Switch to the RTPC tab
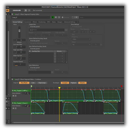Screen dimensions: 130x130 49,22
